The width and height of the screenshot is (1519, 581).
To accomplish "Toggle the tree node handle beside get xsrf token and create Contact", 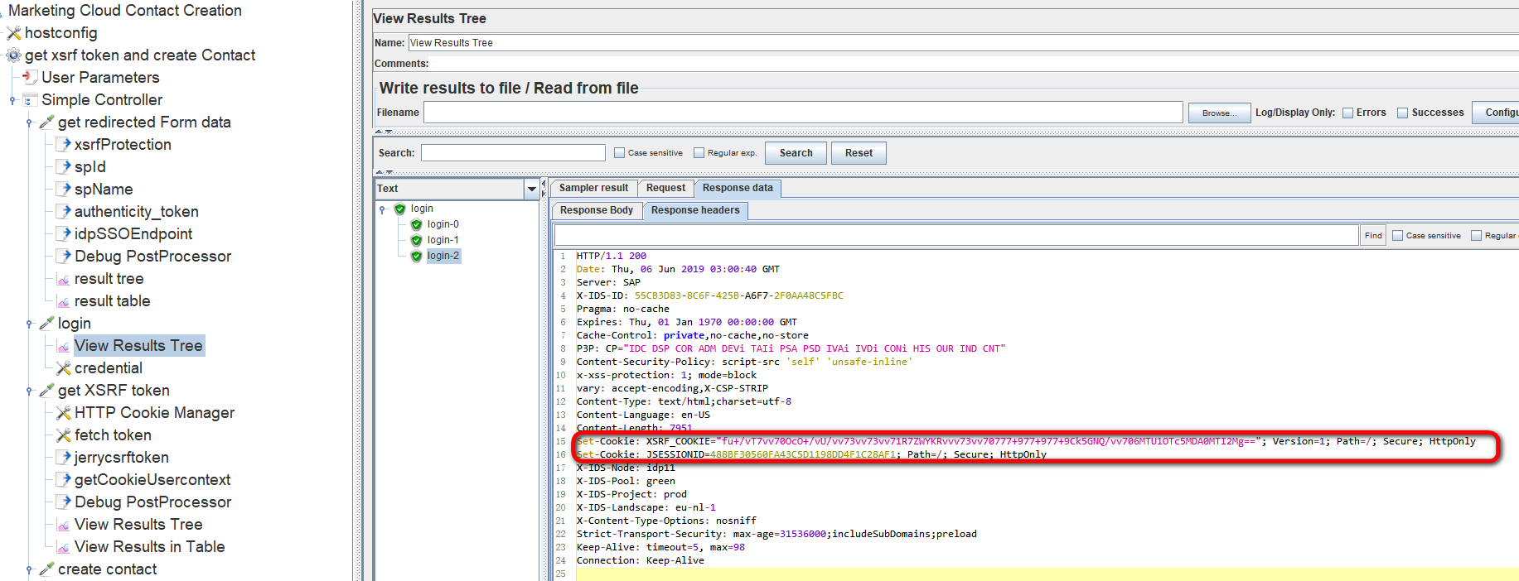I will [3, 55].
